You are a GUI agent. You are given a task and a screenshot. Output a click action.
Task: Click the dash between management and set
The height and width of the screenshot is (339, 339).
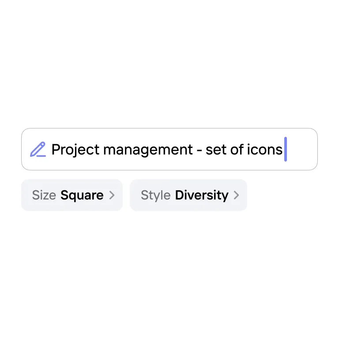[x=200, y=150]
